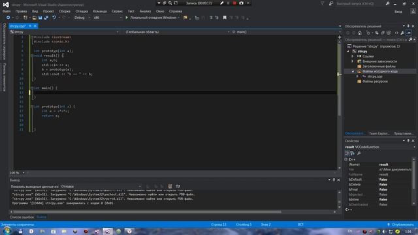Viewport: 418px width, 235px height.
Task: Click the Home icon in Solution Explorer
Action: click(x=360, y=33)
